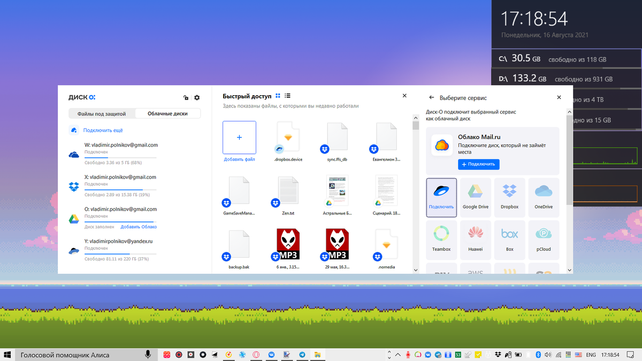The image size is (642, 361).
Task: Open the Евангелион file thumbnail
Action: (x=386, y=141)
